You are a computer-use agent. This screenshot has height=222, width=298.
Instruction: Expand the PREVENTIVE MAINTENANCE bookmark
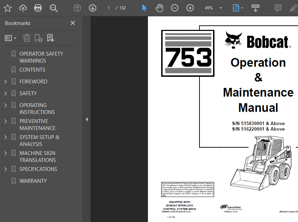pos(6,121)
